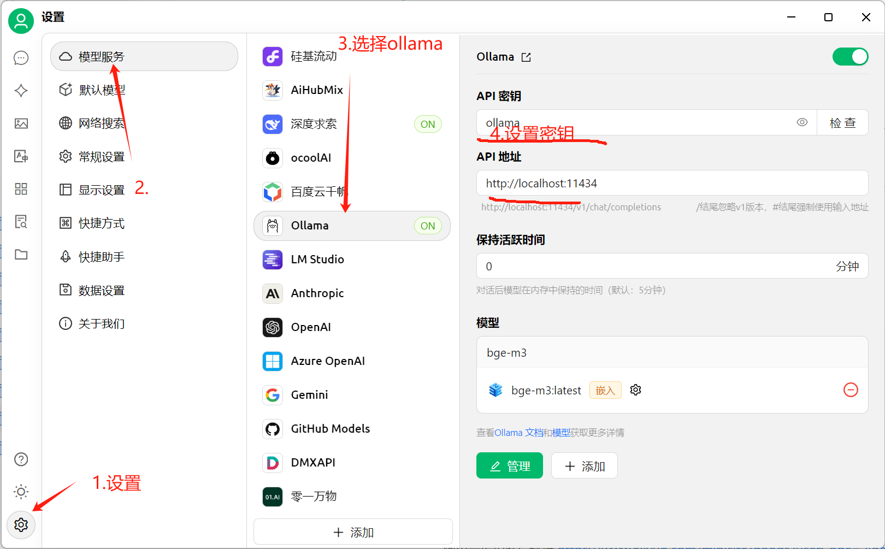Select 数据设置 settings menu item

(144, 291)
